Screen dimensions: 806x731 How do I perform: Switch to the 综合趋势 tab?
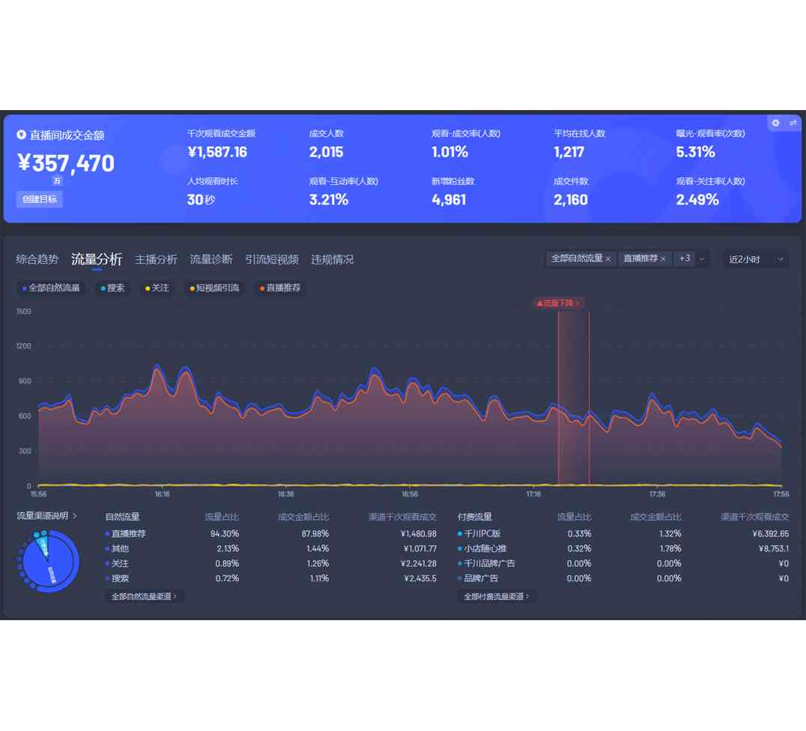pyautogui.click(x=37, y=259)
